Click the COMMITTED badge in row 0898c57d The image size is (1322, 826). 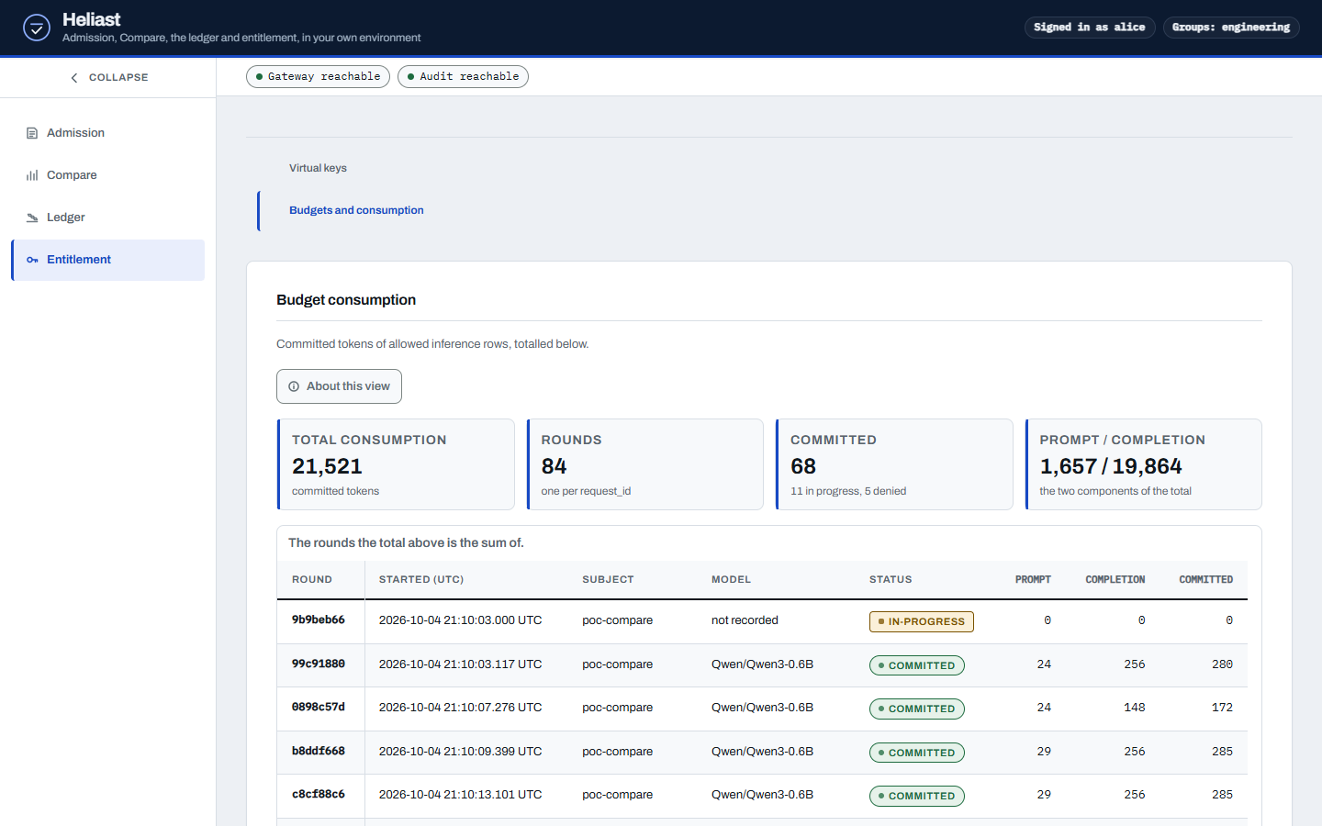coord(917,709)
